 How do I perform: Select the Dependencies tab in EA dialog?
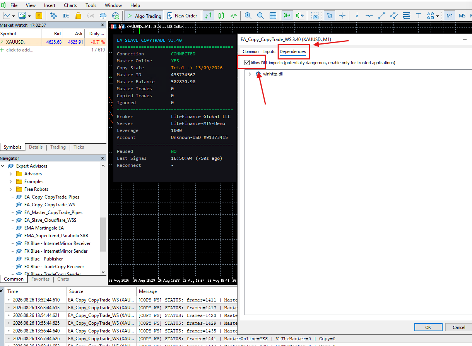coord(293,51)
